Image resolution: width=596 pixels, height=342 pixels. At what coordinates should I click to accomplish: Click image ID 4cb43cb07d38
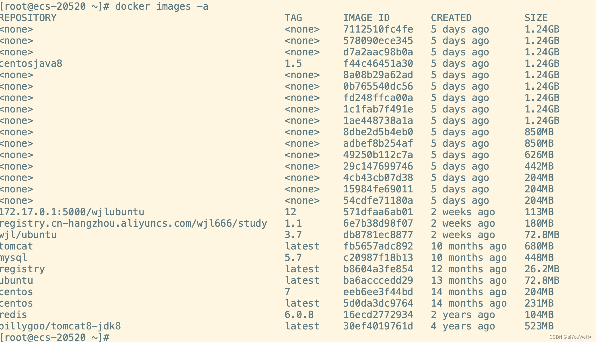click(378, 178)
